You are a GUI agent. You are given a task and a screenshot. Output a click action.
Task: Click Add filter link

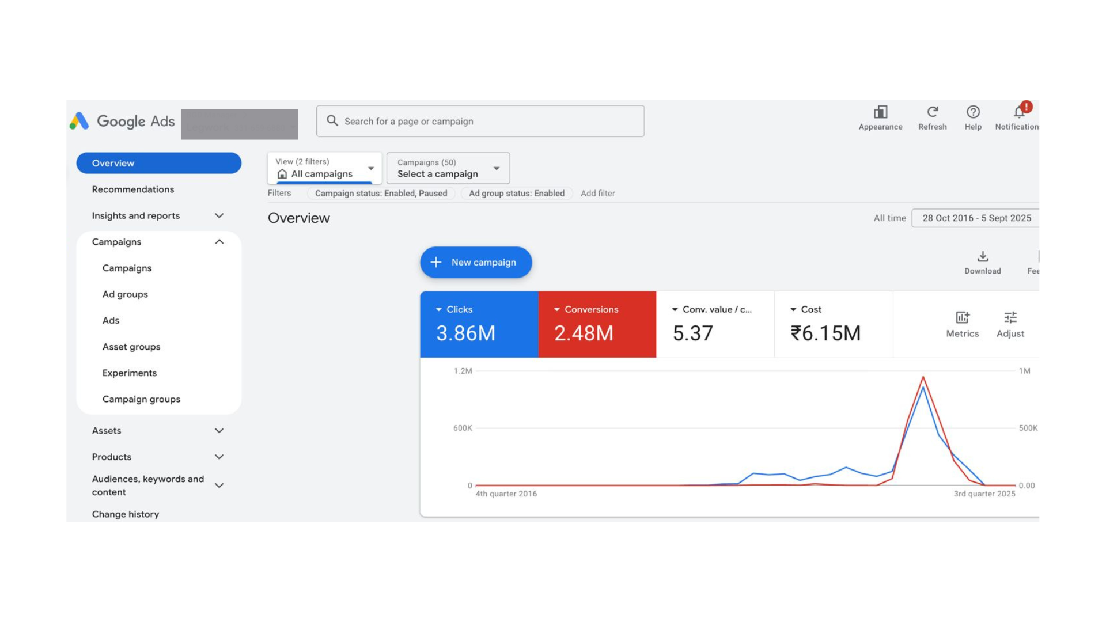597,194
